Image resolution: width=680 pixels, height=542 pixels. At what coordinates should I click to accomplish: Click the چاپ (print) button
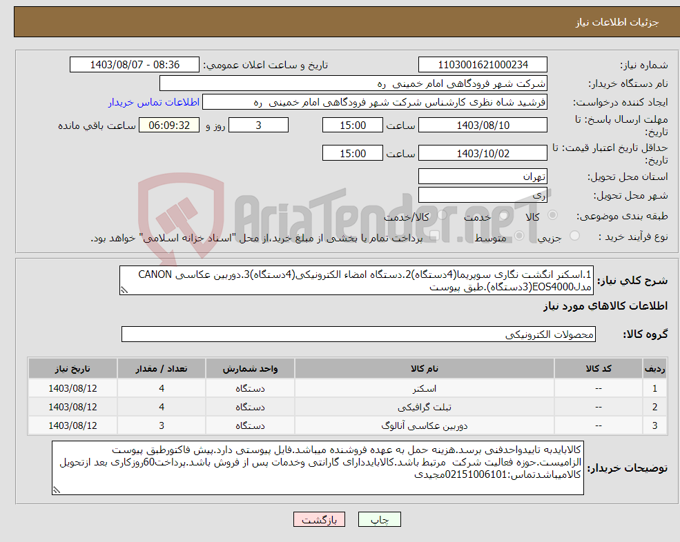(380, 519)
